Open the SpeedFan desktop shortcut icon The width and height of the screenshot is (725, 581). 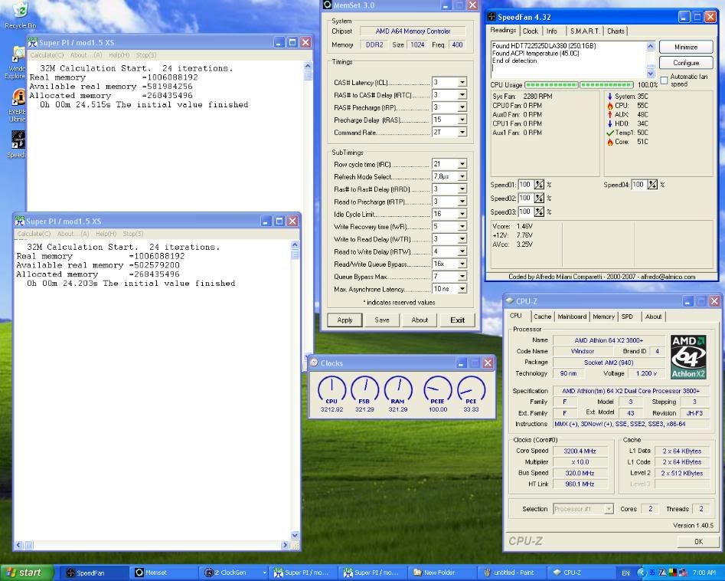[x=17, y=140]
